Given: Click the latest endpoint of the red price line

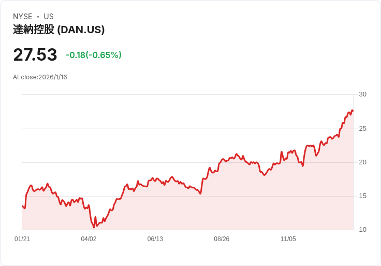Looking at the screenshot, I should pos(353,110).
